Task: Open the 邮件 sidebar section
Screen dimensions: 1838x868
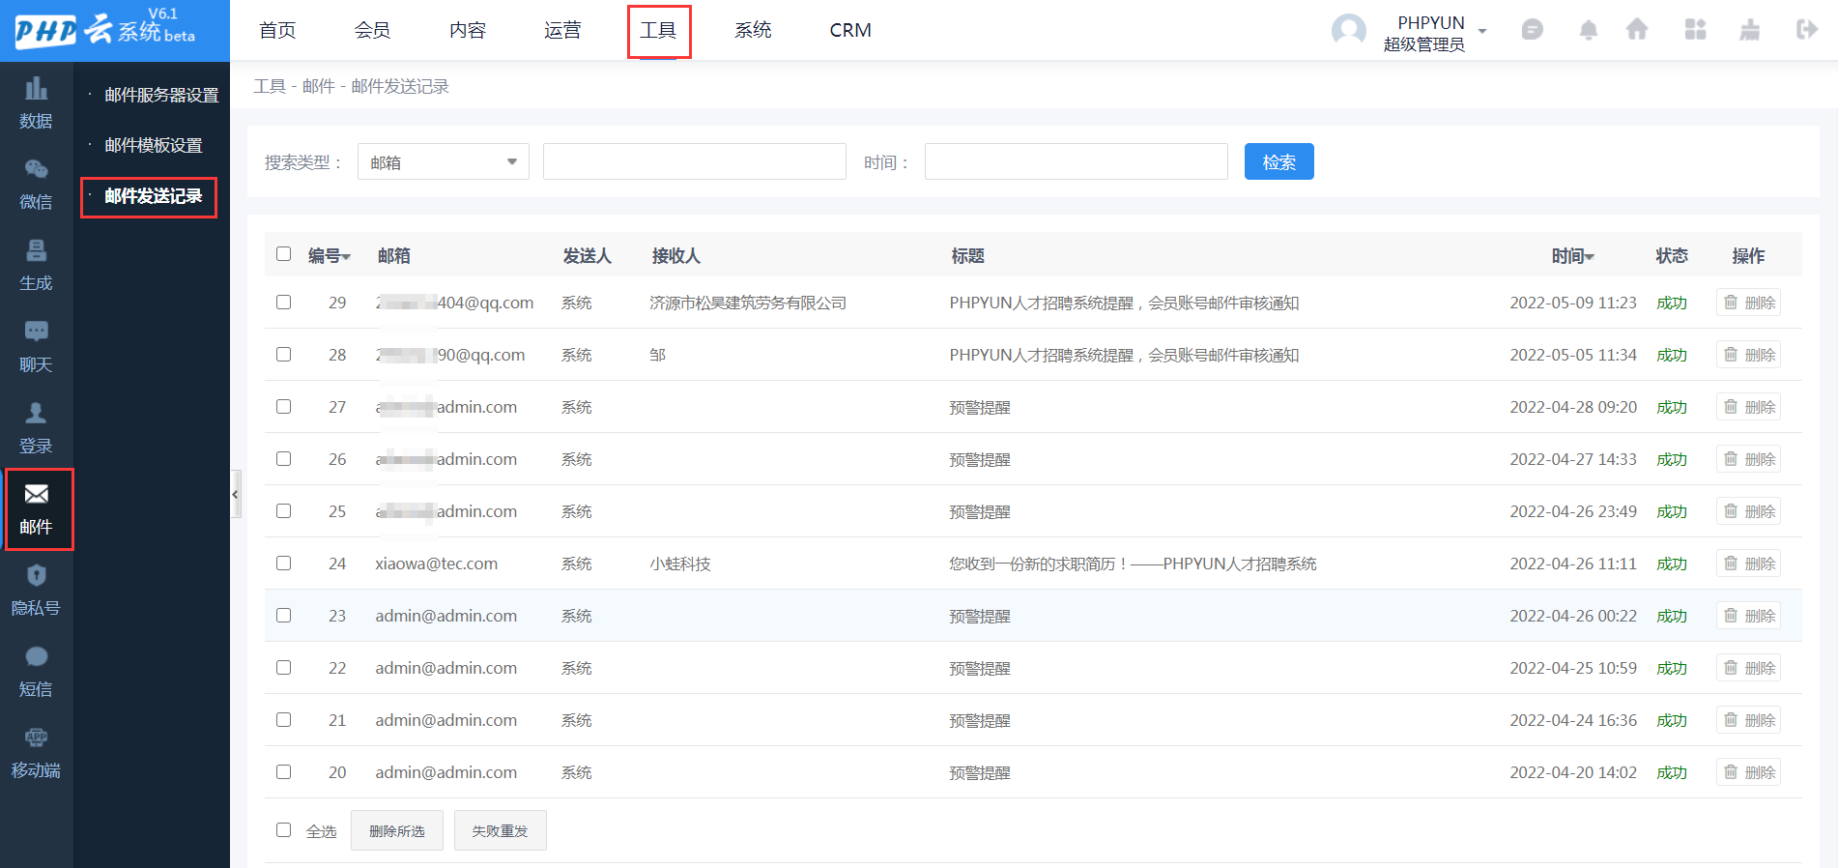Action: point(39,509)
